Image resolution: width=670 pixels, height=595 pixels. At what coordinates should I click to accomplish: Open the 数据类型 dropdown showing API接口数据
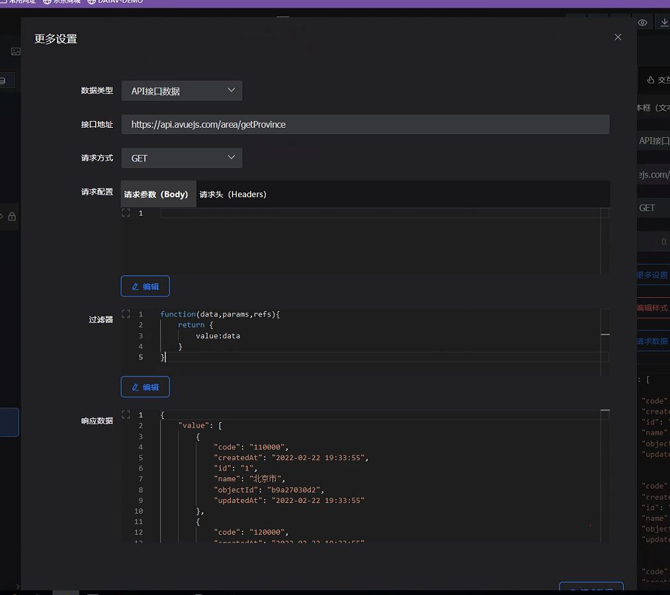(182, 91)
